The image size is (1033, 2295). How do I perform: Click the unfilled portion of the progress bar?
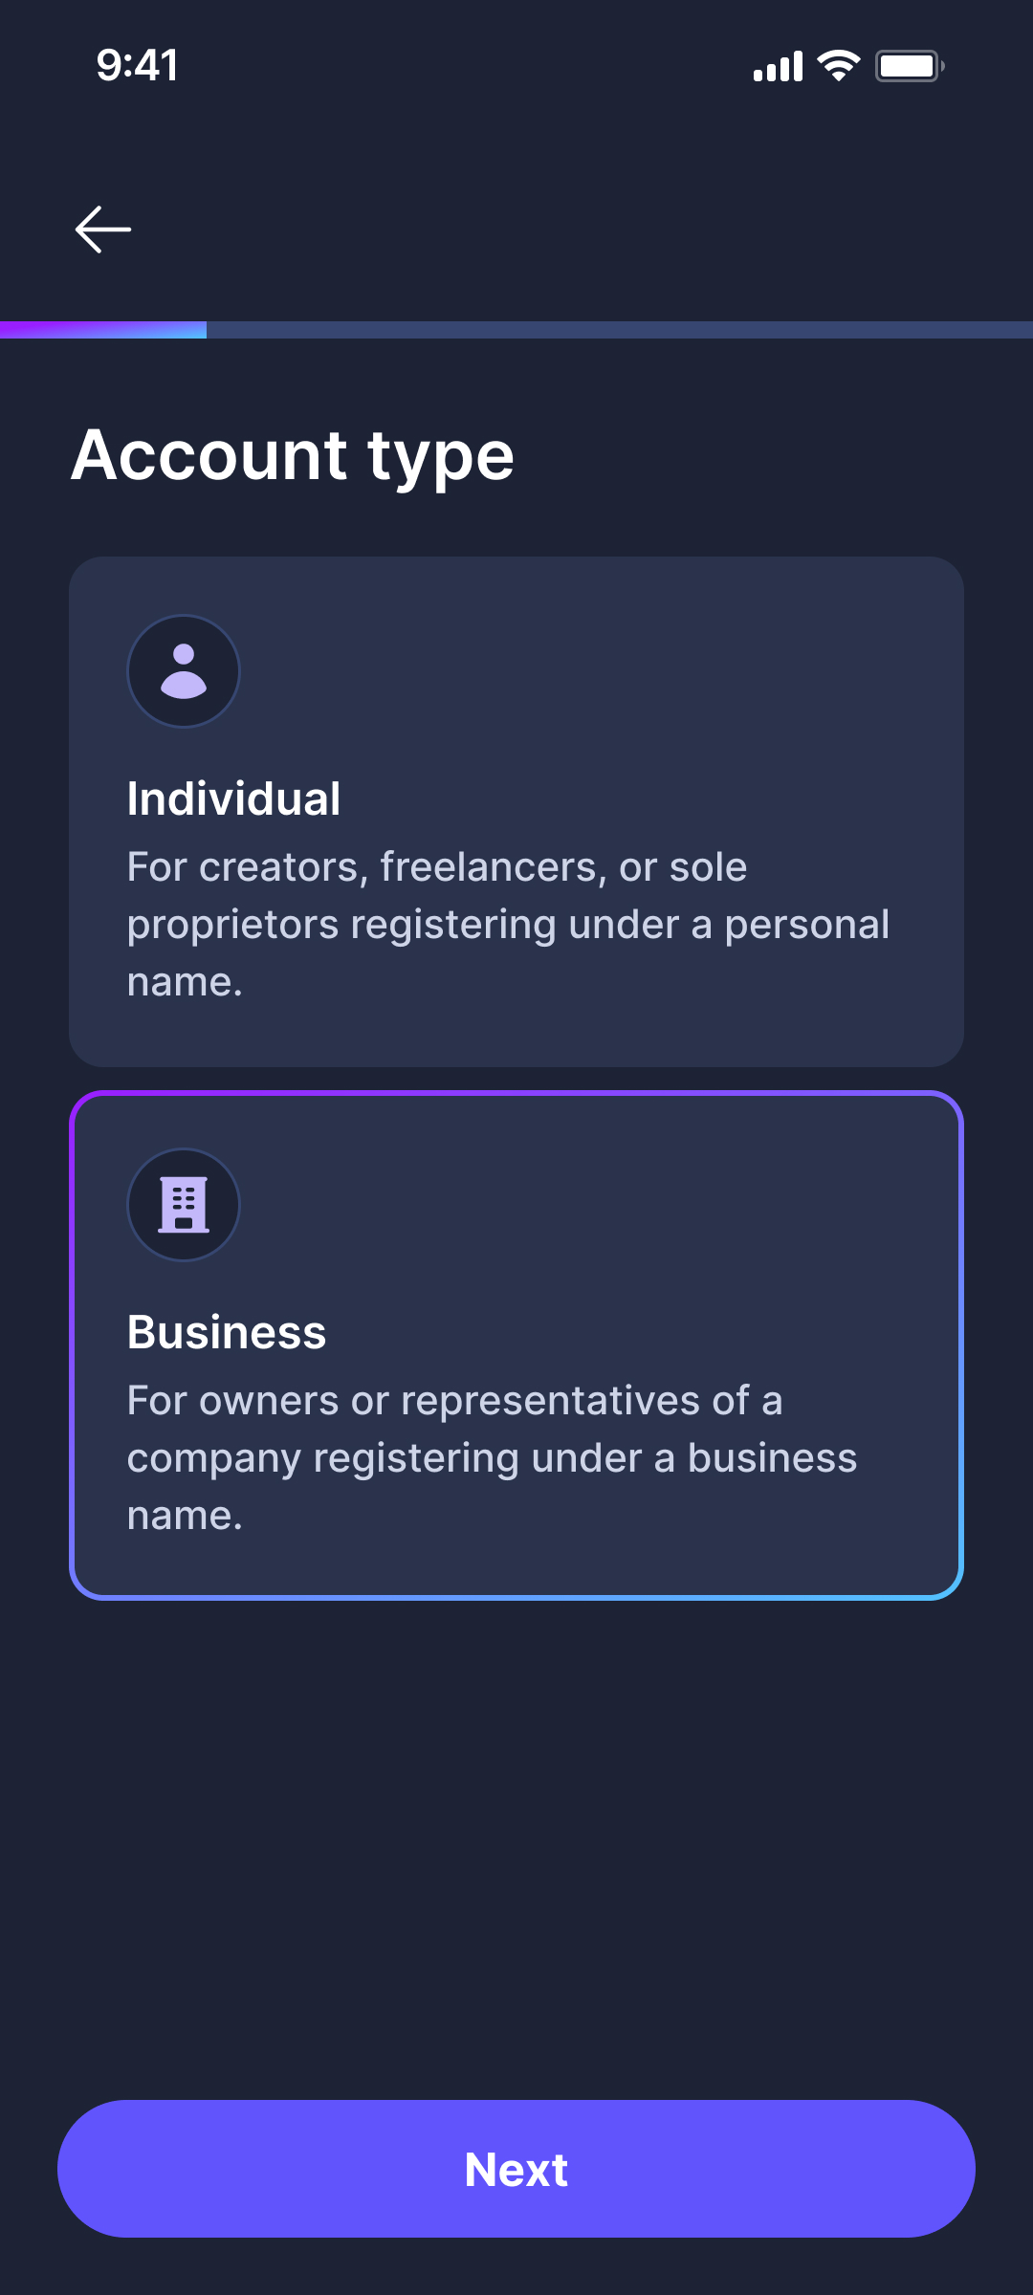pos(620,330)
